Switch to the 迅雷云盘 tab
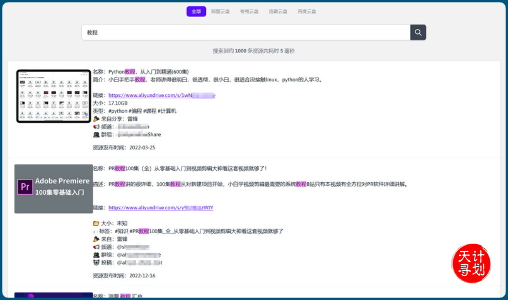This screenshot has height=300, width=508. tap(278, 11)
